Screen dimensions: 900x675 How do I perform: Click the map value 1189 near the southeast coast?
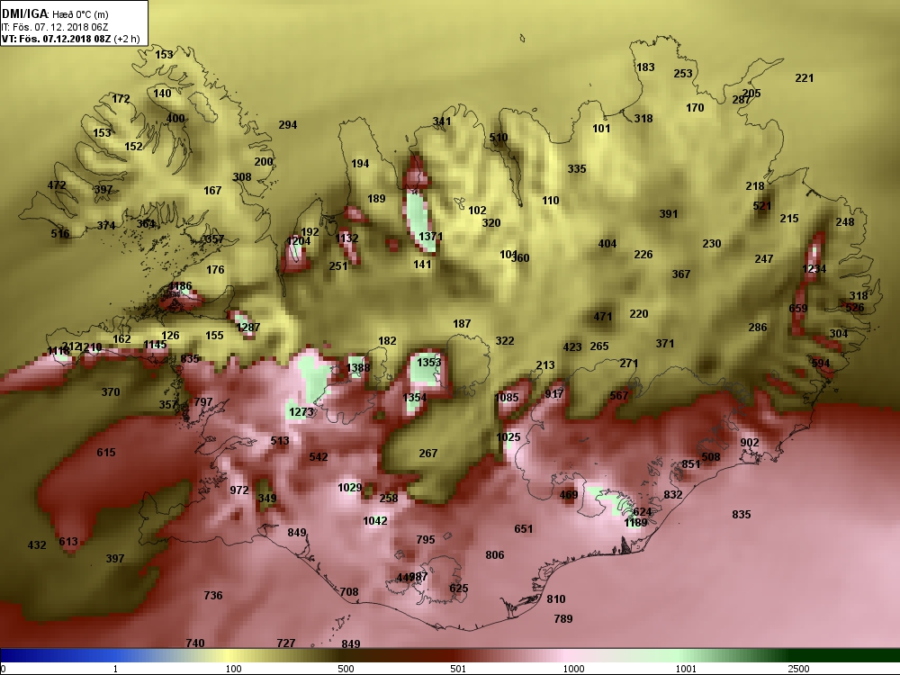point(635,522)
